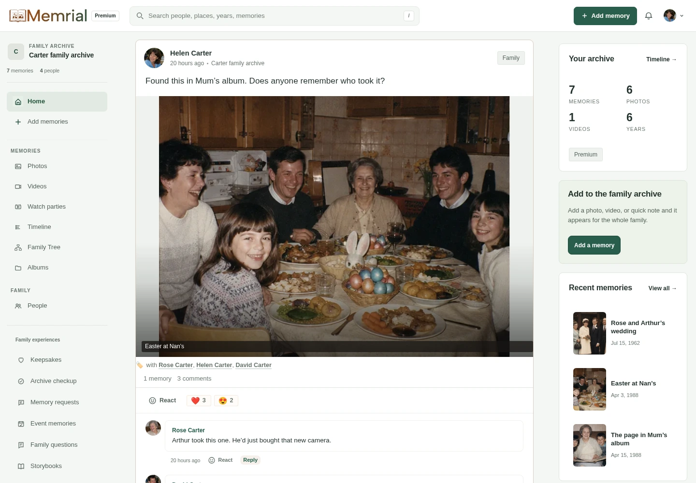Viewport: 696px width, 483px height.
Task: Open the notifications bell
Action: coord(649,16)
